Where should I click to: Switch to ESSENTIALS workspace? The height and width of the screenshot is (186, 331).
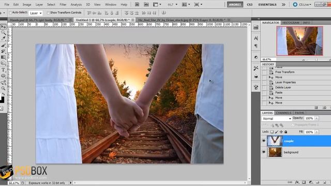click(x=267, y=5)
